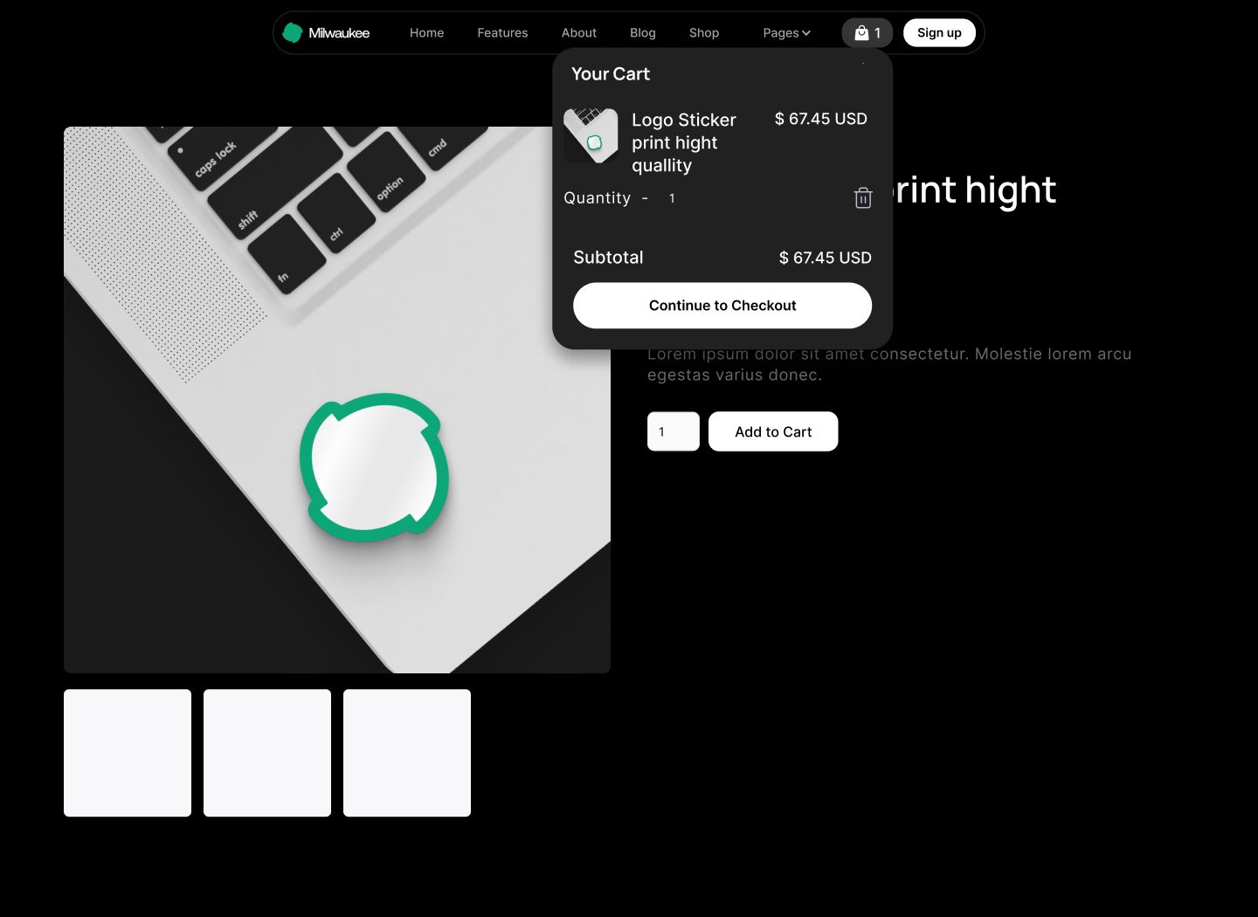Screen dimensions: 1258x917
Task: Open the shopping bag cart icon
Action: pos(860,32)
